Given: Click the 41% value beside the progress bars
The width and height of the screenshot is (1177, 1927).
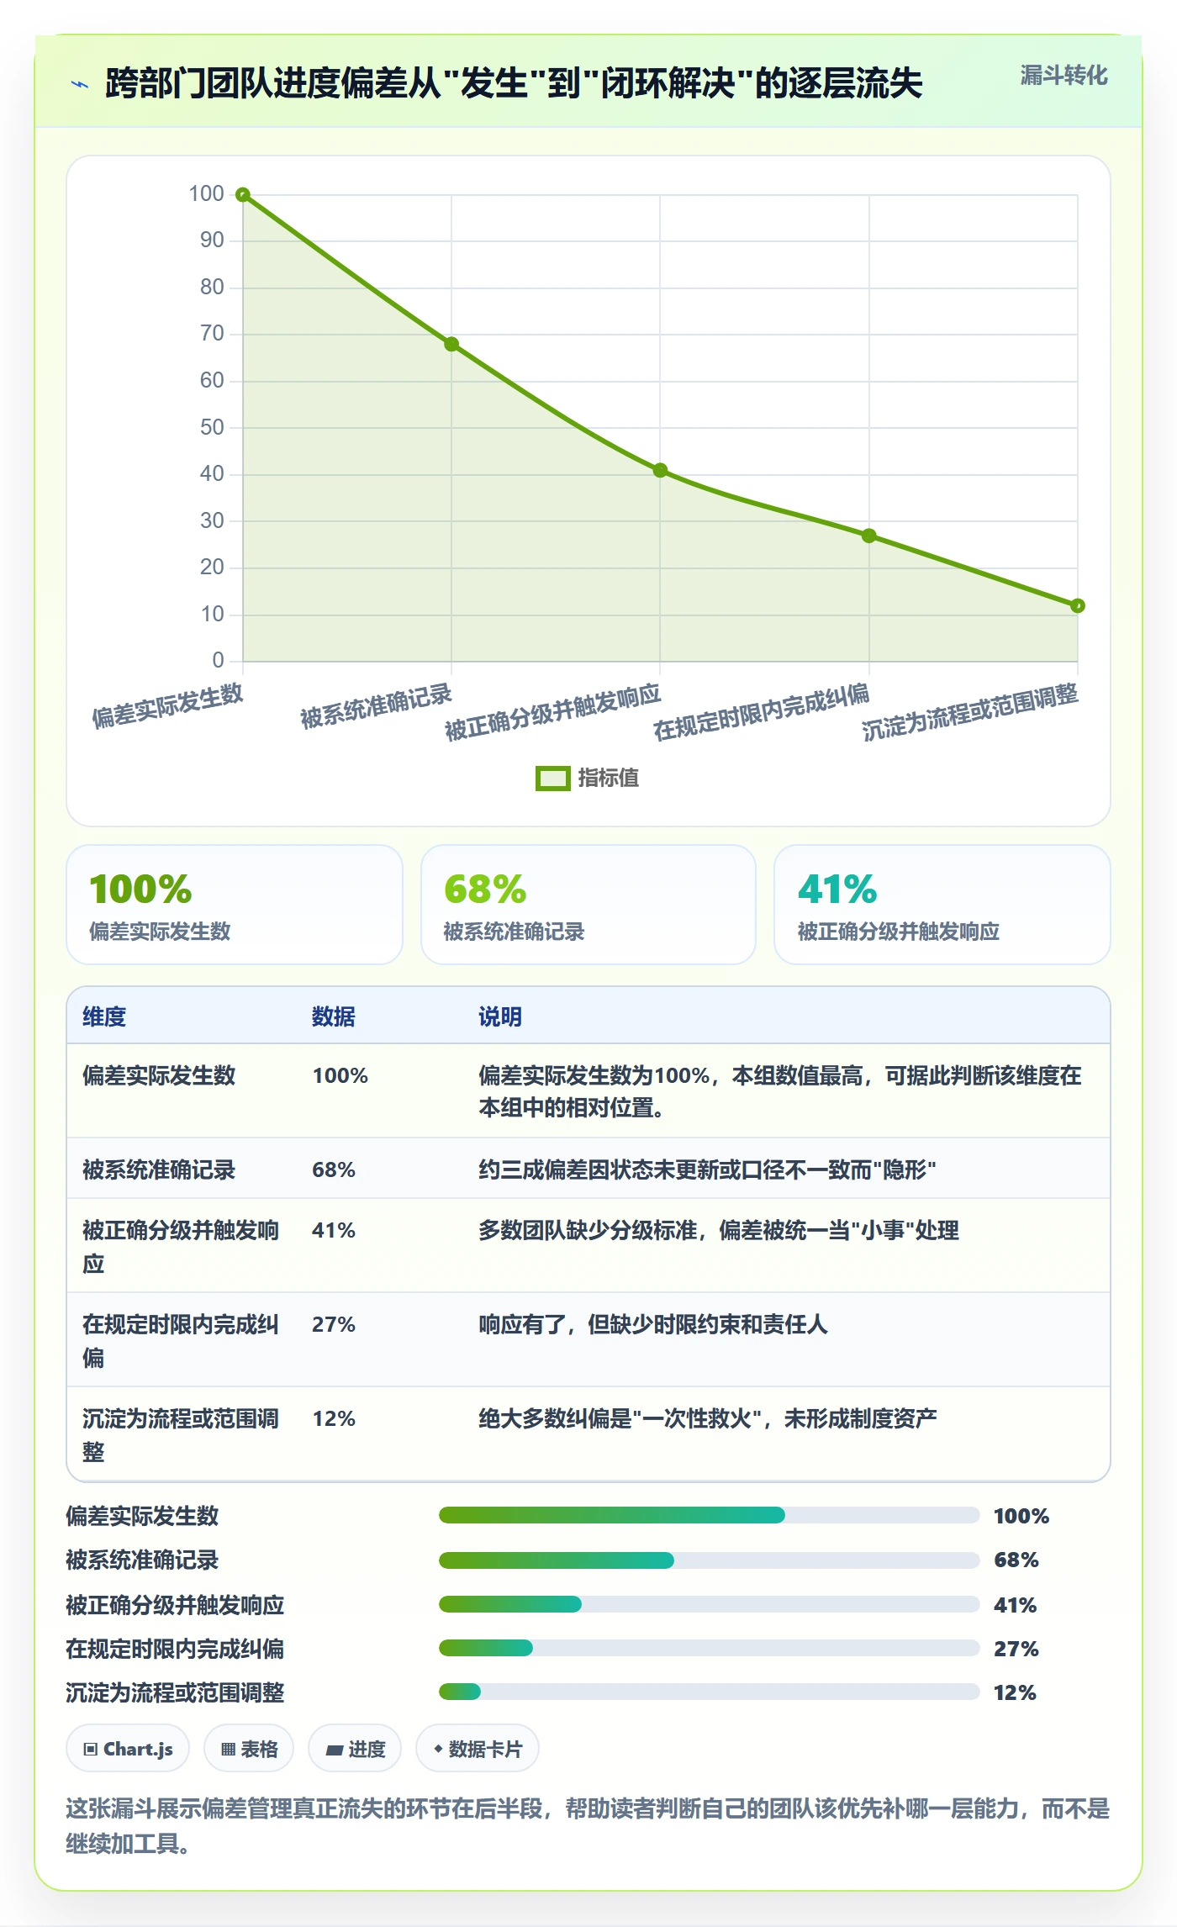Looking at the screenshot, I should (1015, 1605).
